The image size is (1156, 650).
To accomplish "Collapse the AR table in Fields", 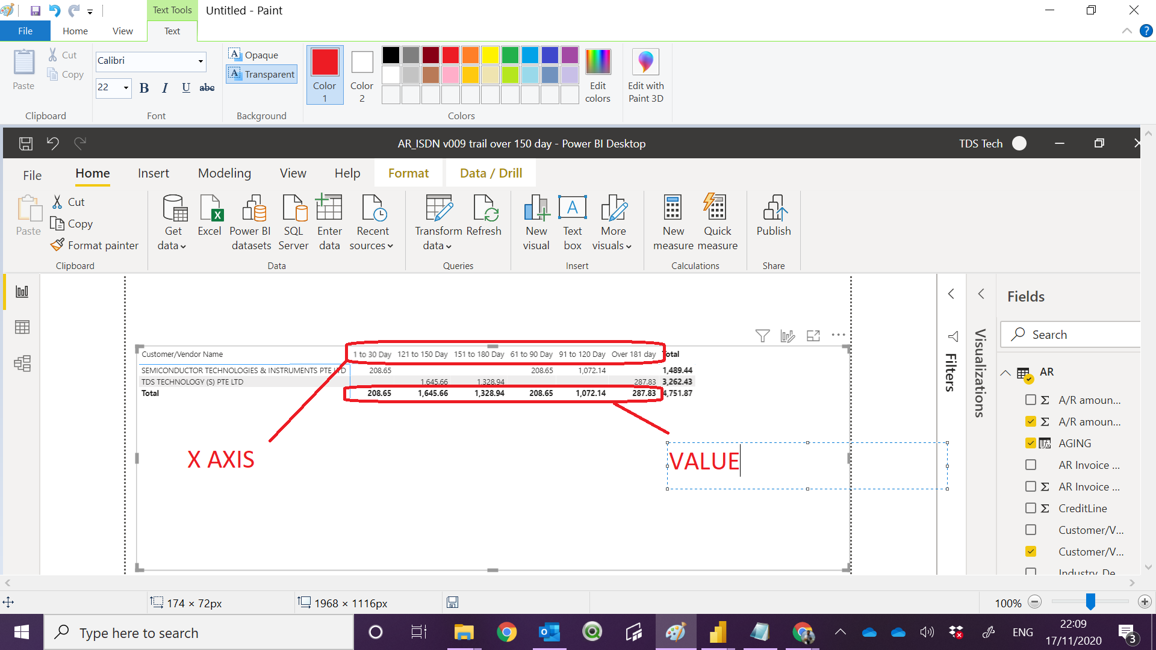I will pos(1005,373).
